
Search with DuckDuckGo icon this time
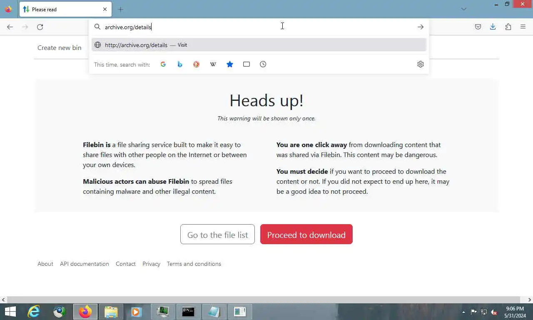click(x=197, y=64)
